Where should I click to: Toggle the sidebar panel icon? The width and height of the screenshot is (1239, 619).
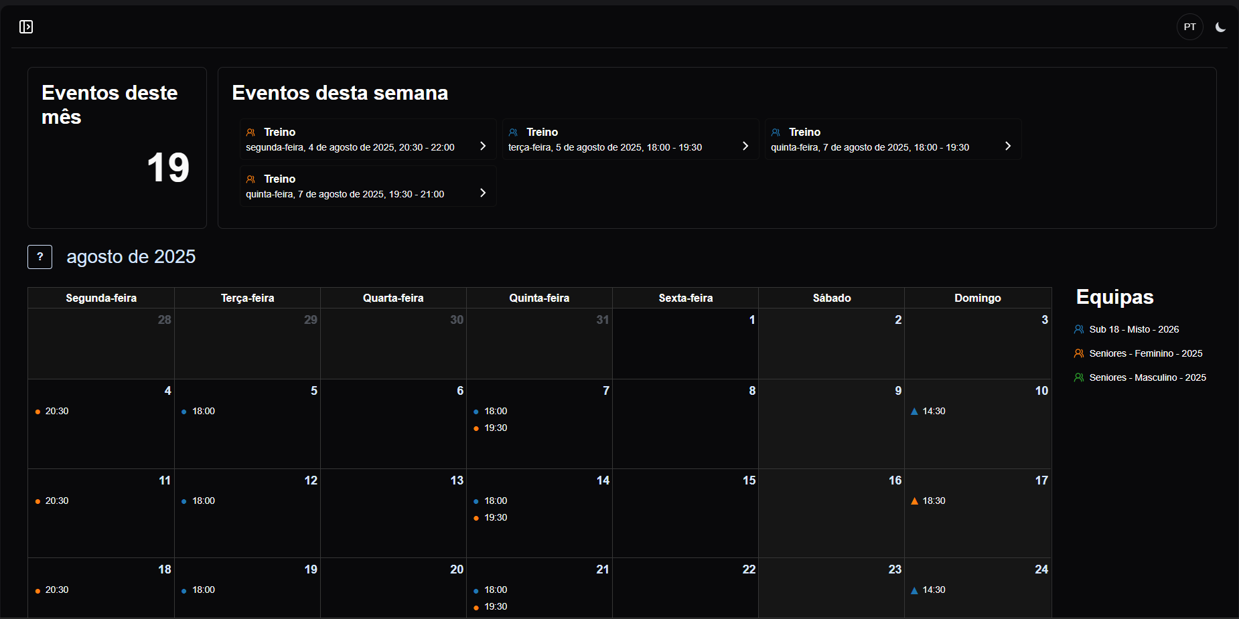point(26,27)
